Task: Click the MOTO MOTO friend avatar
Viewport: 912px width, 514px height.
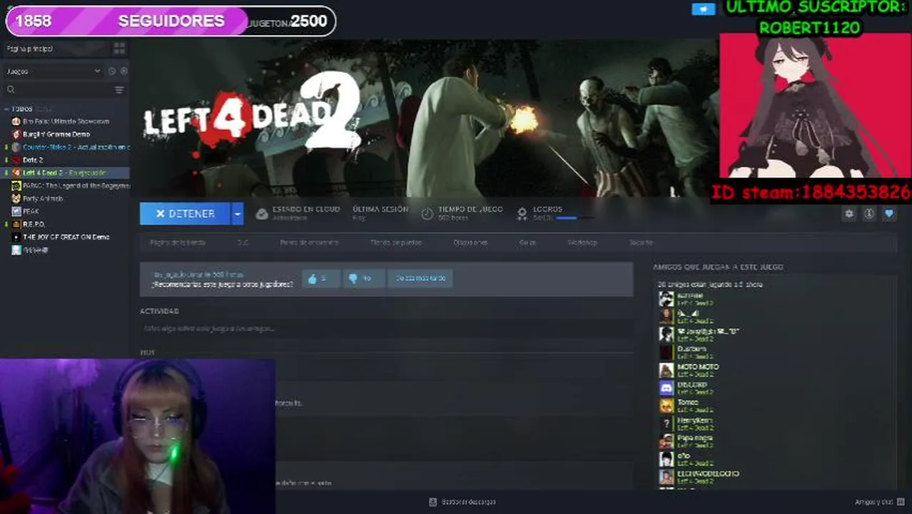Action: click(x=666, y=370)
